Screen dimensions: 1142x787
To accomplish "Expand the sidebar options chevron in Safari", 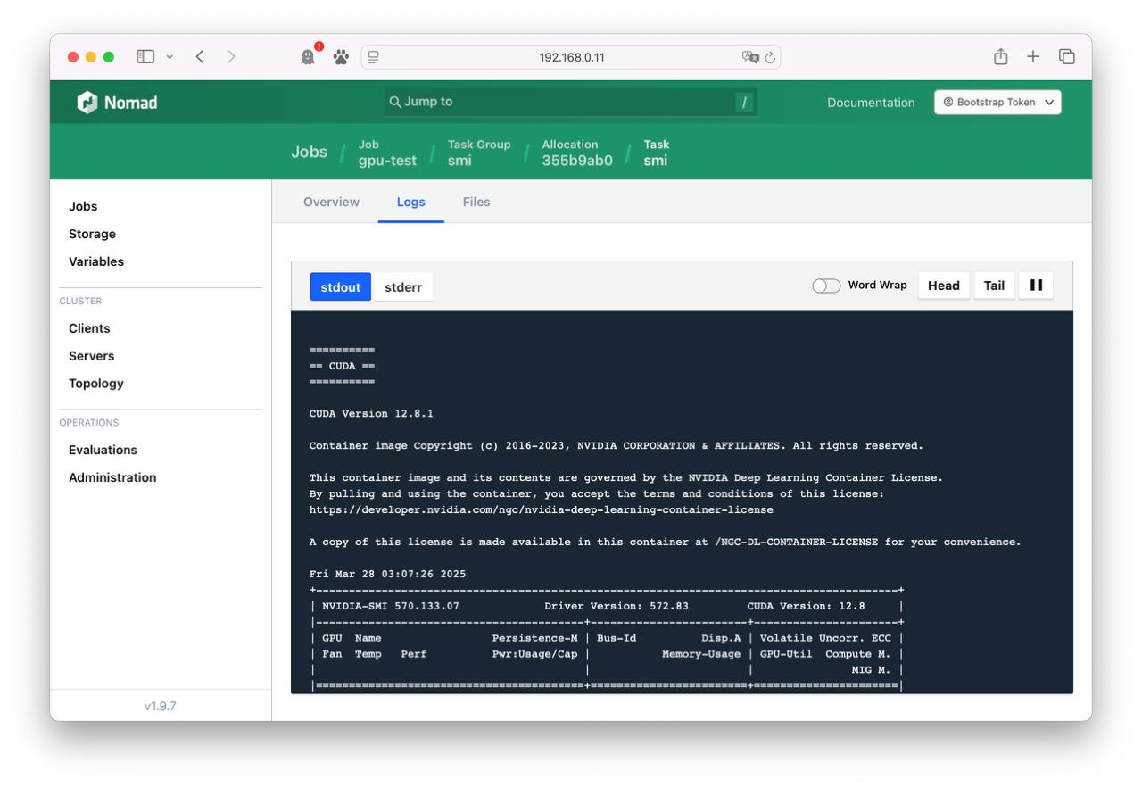I will click(170, 57).
